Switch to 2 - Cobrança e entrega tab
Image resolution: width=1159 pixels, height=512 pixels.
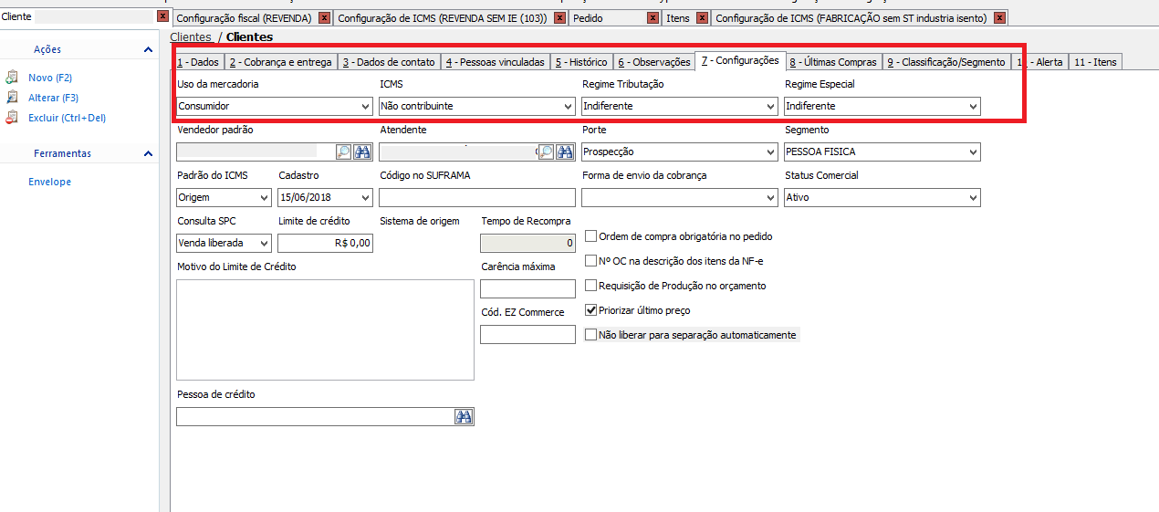coord(281,62)
